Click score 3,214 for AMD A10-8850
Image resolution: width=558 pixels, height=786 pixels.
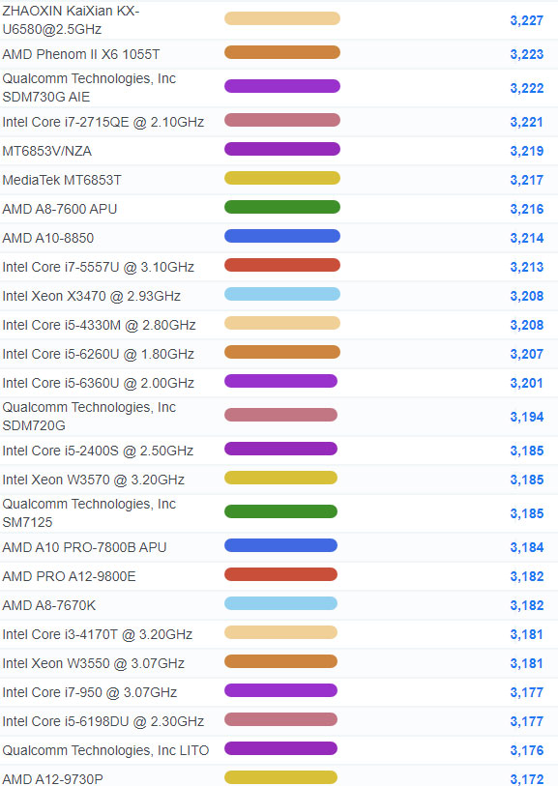point(527,238)
